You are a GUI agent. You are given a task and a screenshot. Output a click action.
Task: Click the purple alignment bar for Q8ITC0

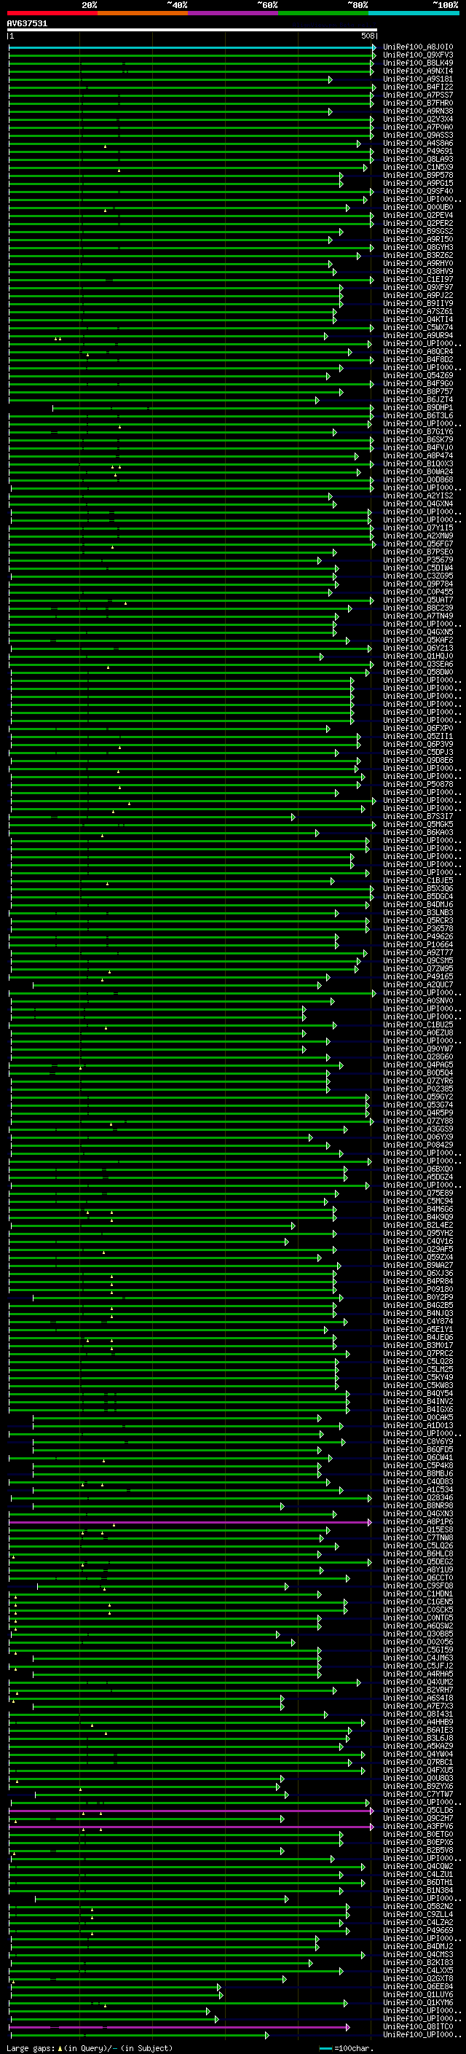pos(179,2027)
